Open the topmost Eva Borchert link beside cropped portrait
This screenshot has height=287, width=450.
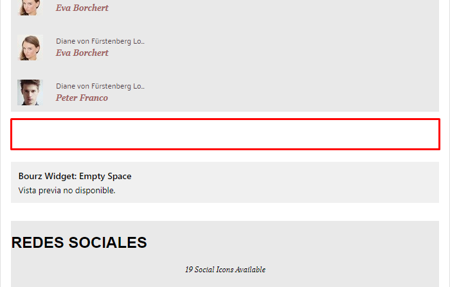pos(82,8)
